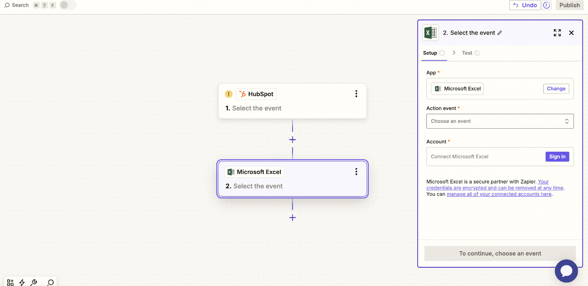
Task: Open the add apps grid icon in bottom toolbar
Action: [10, 282]
